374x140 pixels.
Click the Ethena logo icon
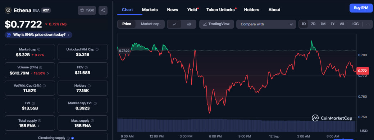[8, 10]
